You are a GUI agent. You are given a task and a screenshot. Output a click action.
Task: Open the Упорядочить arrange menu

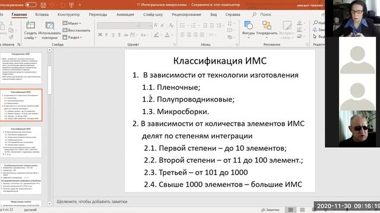pos(267,30)
